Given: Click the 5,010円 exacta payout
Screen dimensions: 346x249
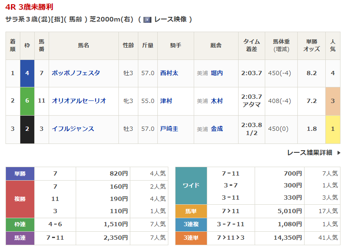Looking at the screenshot, I should 290,211.
